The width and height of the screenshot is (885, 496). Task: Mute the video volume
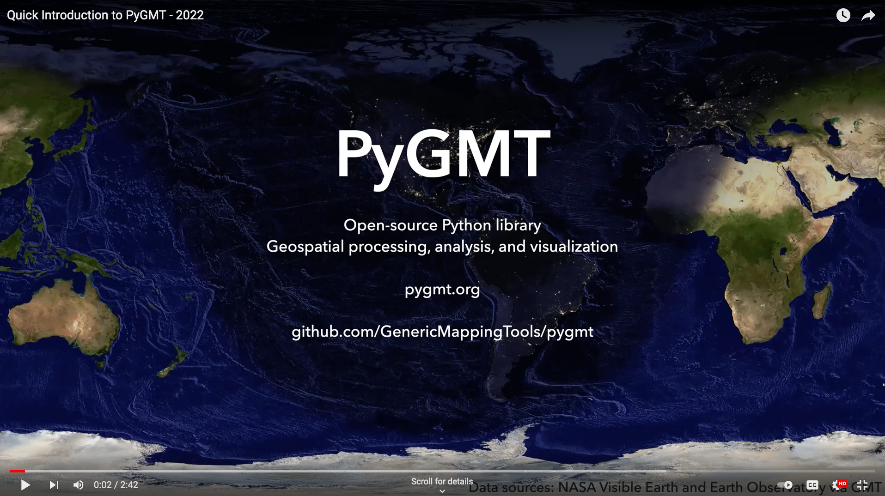click(x=79, y=485)
